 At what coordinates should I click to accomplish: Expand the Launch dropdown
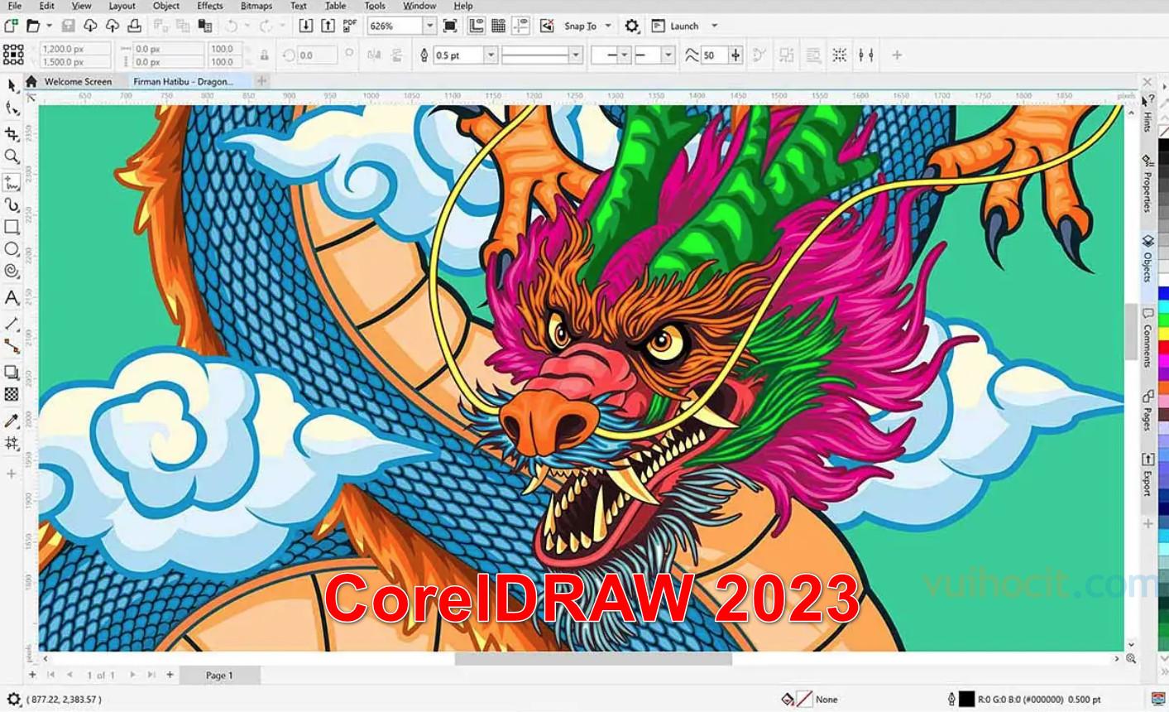(x=715, y=26)
